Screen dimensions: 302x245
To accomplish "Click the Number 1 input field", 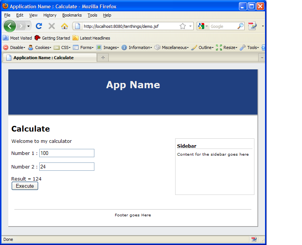I will click(x=67, y=153).
